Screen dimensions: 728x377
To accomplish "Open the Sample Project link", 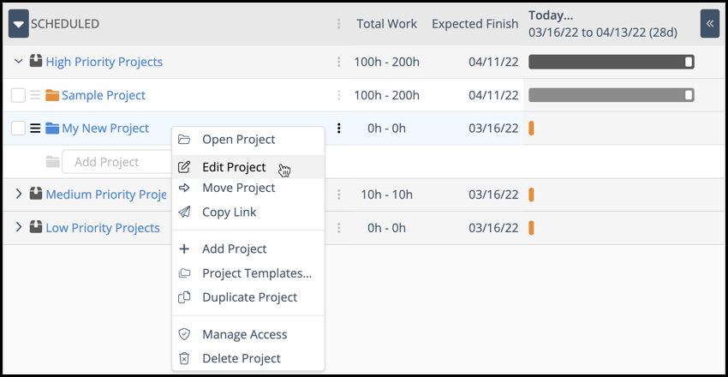I will 104,95.
